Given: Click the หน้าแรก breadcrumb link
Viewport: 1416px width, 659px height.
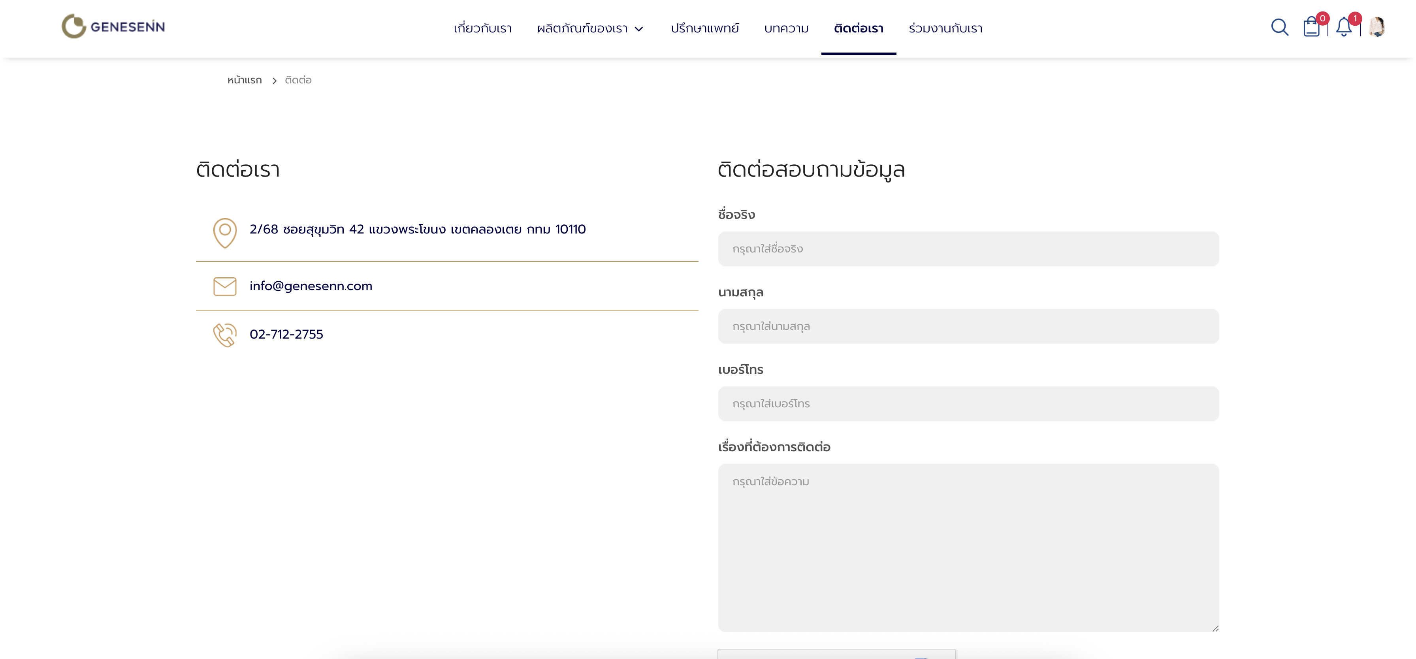Looking at the screenshot, I should (245, 80).
